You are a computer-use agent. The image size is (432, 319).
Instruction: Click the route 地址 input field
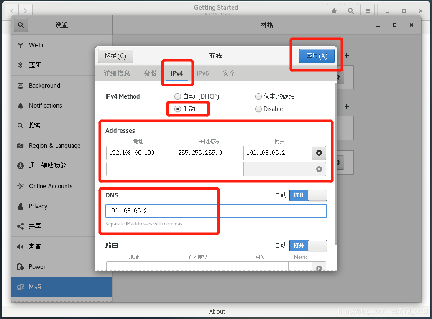[x=137, y=266]
